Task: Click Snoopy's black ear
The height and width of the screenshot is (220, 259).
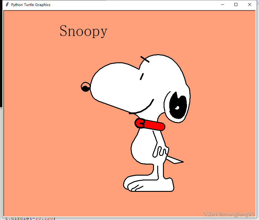Action: tap(178, 105)
